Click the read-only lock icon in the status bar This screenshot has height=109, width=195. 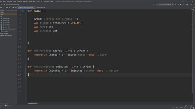[190, 108]
